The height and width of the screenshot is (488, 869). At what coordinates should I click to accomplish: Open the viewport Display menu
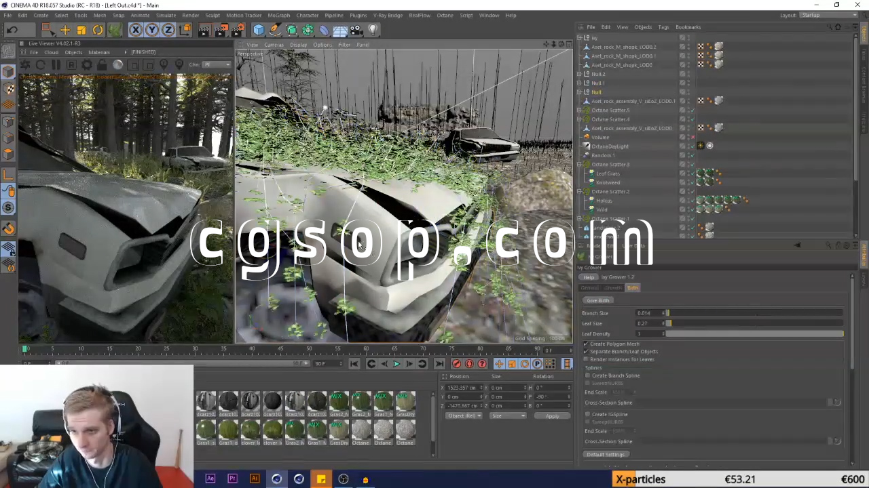pos(298,45)
